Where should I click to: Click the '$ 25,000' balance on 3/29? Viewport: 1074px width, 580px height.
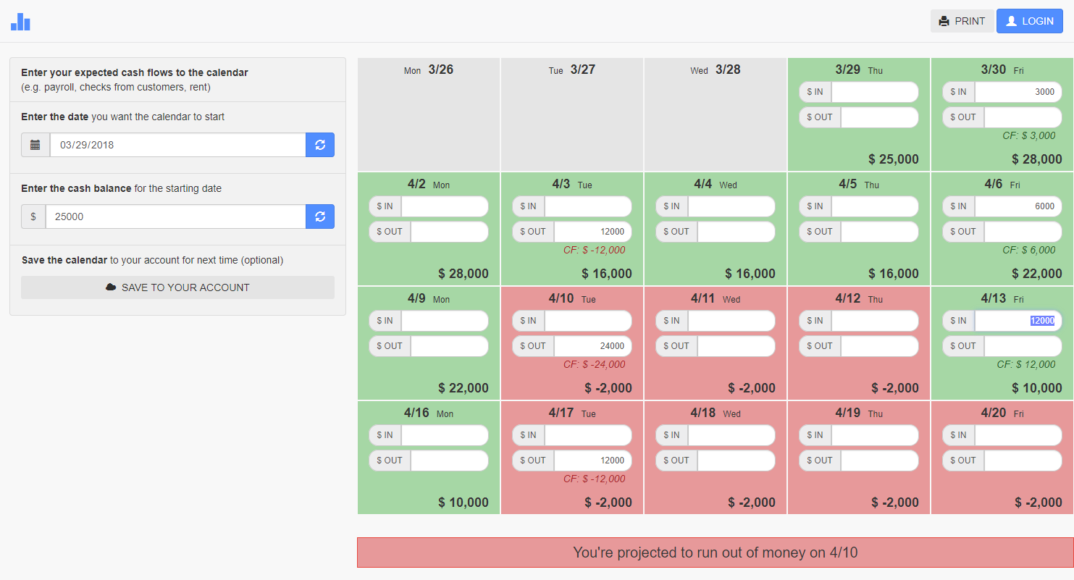coord(894,159)
